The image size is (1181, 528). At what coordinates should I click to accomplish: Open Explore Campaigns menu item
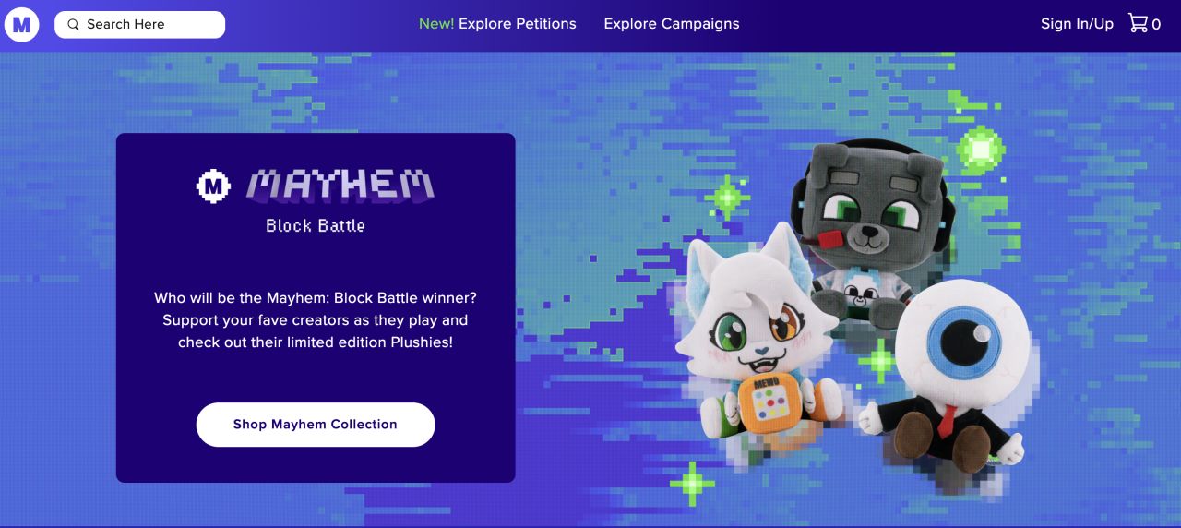click(672, 24)
